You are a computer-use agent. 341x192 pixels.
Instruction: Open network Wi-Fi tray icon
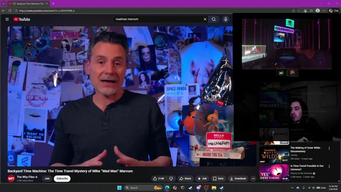pos(309,188)
